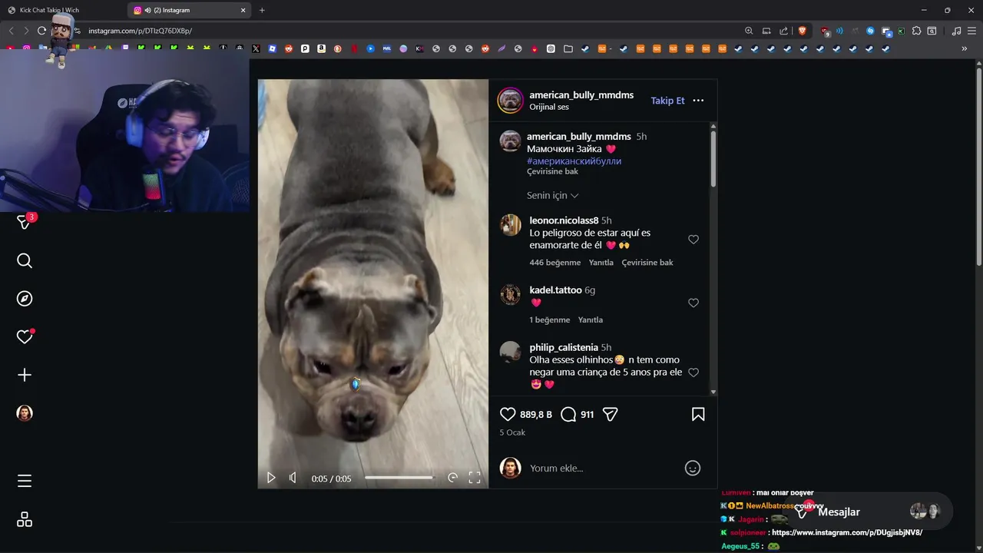This screenshot has width=983, height=553.
Task: Like kadel.tattoo's comment
Action: click(x=693, y=303)
